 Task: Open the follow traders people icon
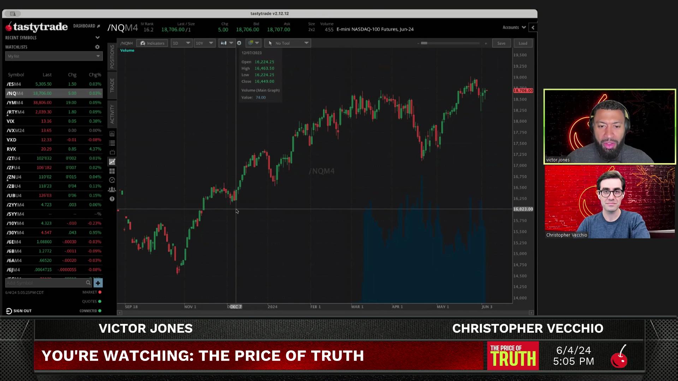112,190
